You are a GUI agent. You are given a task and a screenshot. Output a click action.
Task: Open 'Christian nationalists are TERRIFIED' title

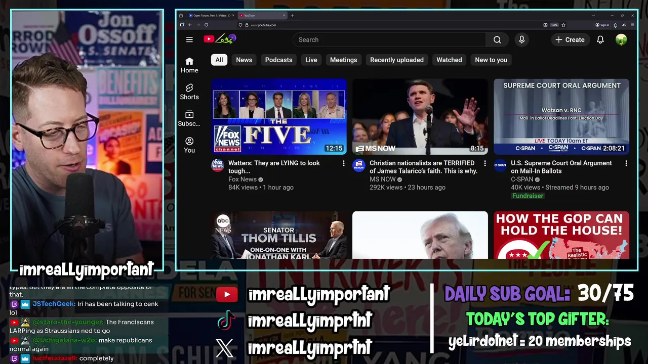coord(423,167)
